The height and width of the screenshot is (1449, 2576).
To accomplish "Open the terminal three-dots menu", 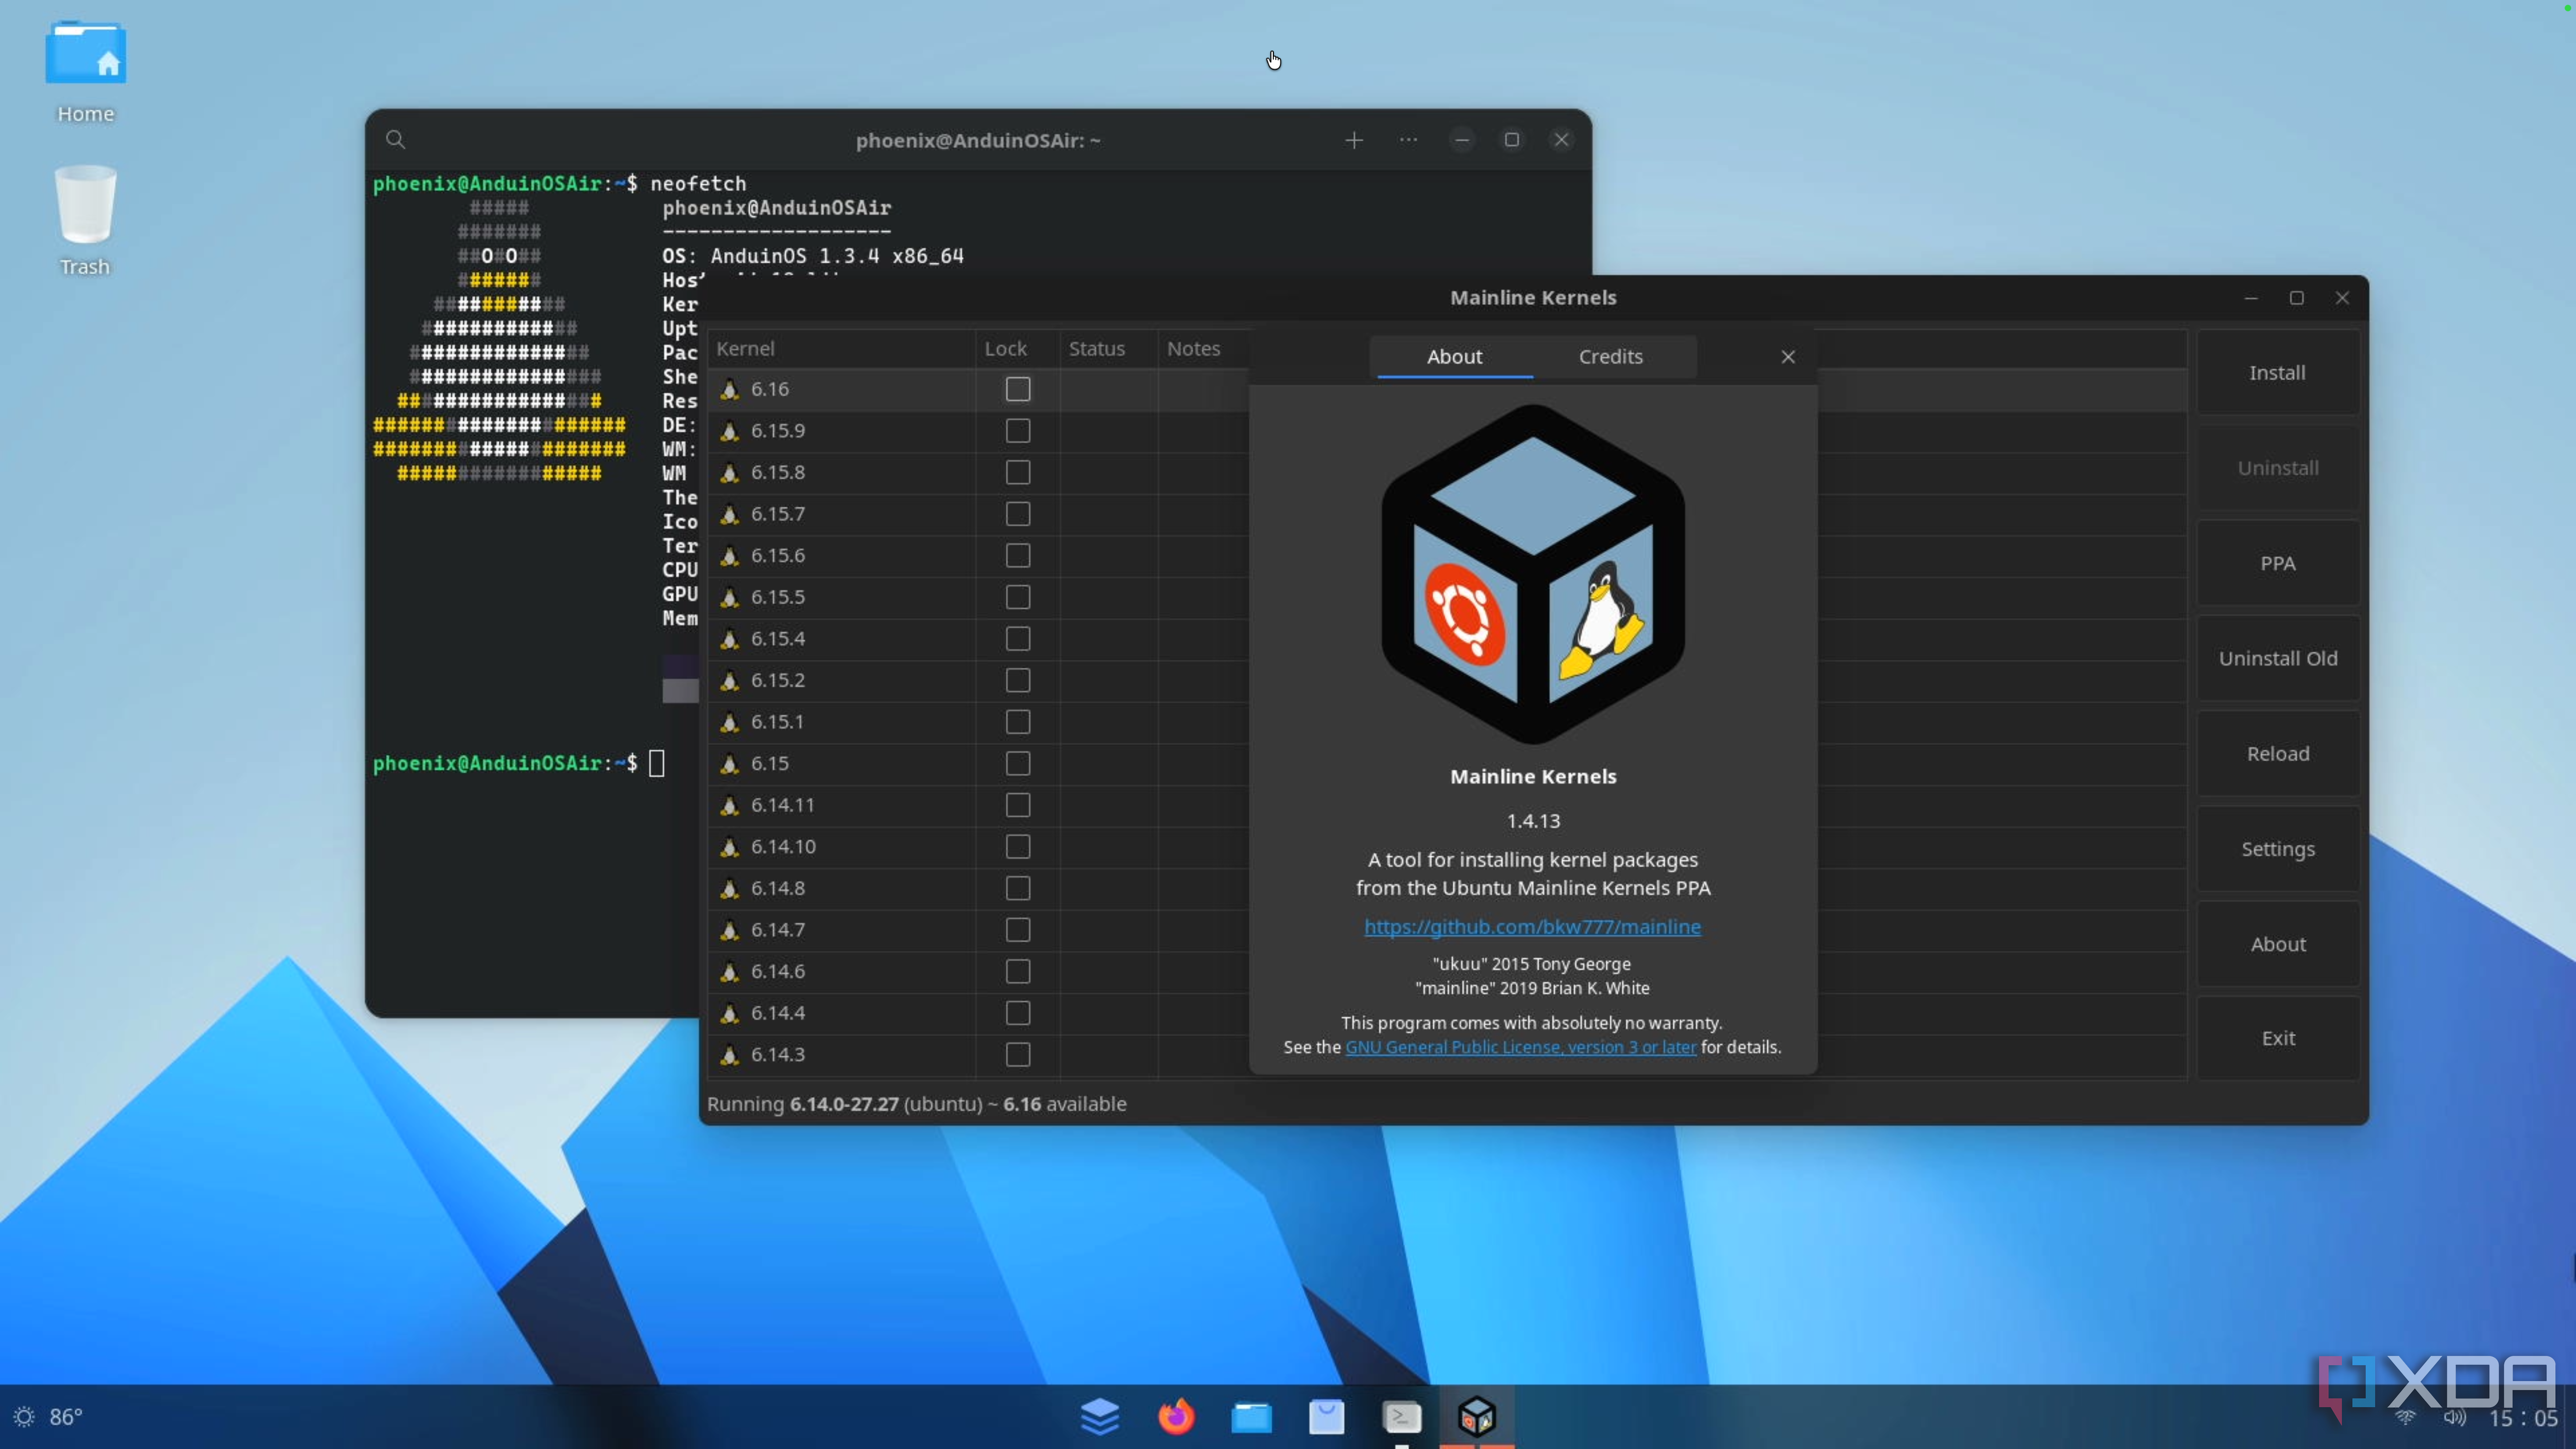I will click(1408, 140).
